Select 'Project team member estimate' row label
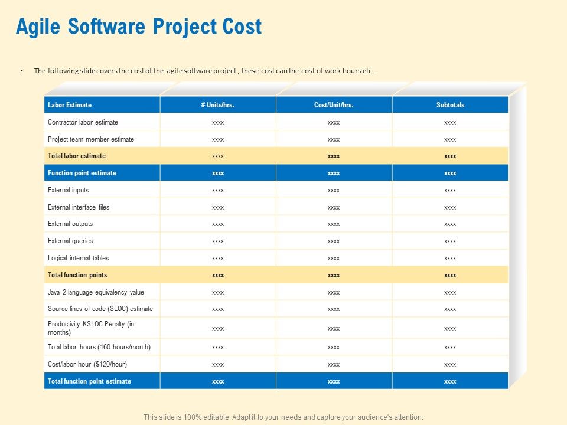The height and width of the screenshot is (425, 567). pyautogui.click(x=91, y=139)
